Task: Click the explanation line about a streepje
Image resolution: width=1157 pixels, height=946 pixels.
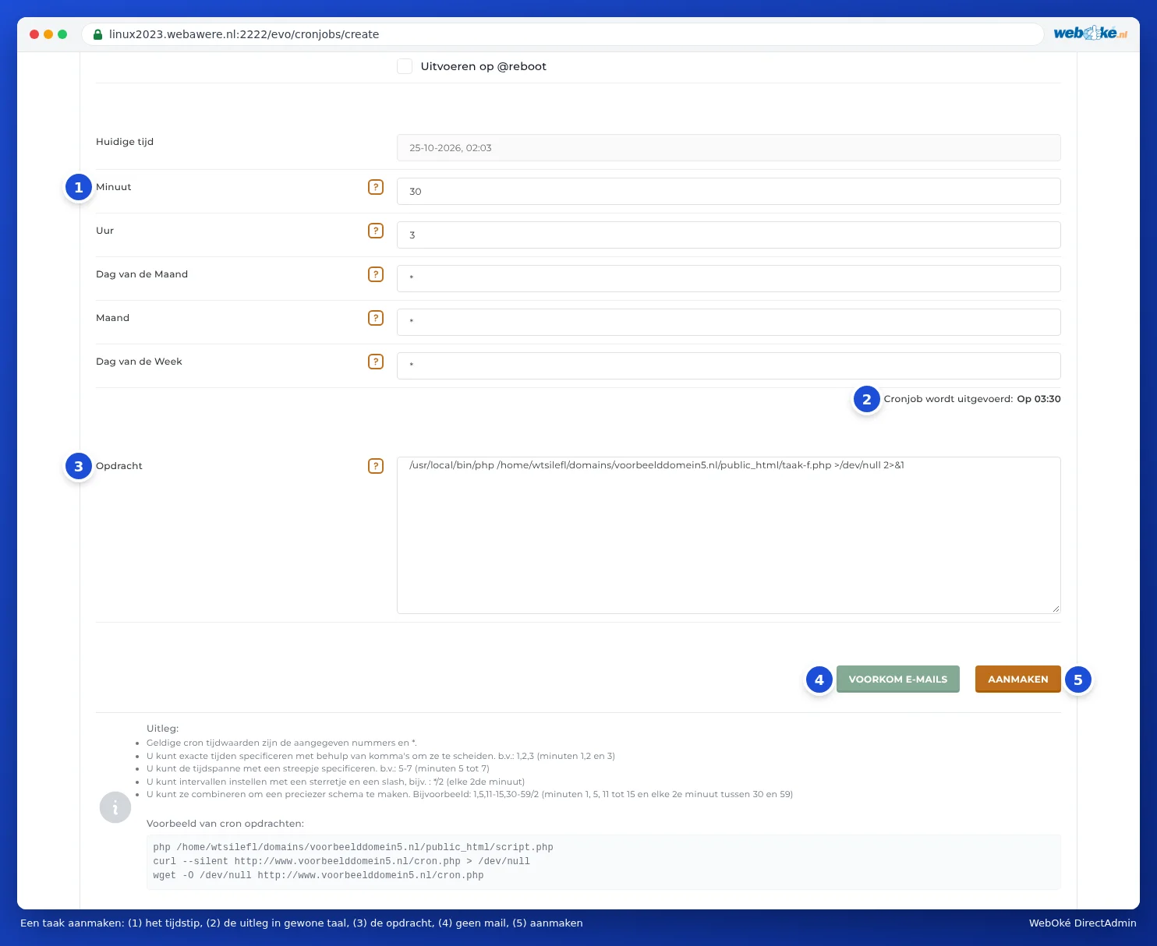Action: [x=318, y=768]
